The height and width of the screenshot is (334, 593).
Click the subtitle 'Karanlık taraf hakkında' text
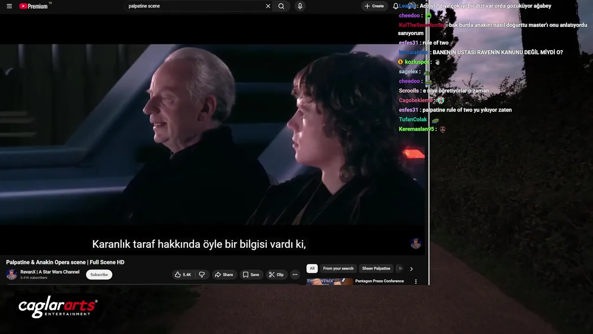146,244
